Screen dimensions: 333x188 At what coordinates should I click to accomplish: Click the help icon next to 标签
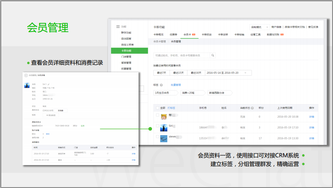(x=162, y=85)
